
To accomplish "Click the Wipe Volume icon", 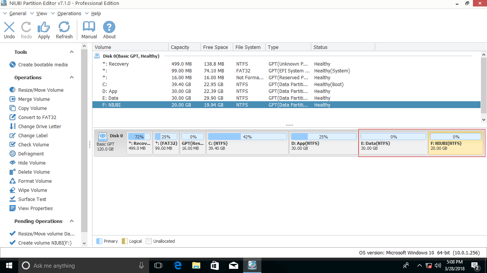I will coord(13,190).
